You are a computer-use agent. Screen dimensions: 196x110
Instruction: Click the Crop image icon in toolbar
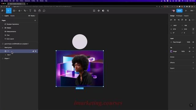click(x=94, y=11)
